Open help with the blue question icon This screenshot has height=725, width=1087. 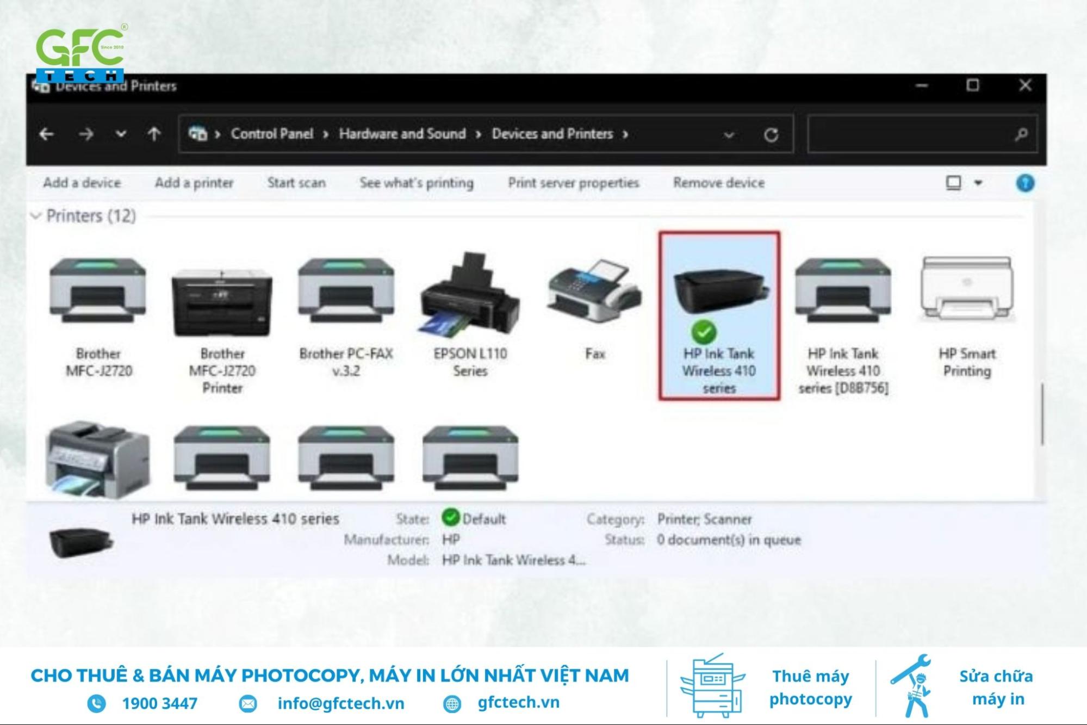point(1025,183)
